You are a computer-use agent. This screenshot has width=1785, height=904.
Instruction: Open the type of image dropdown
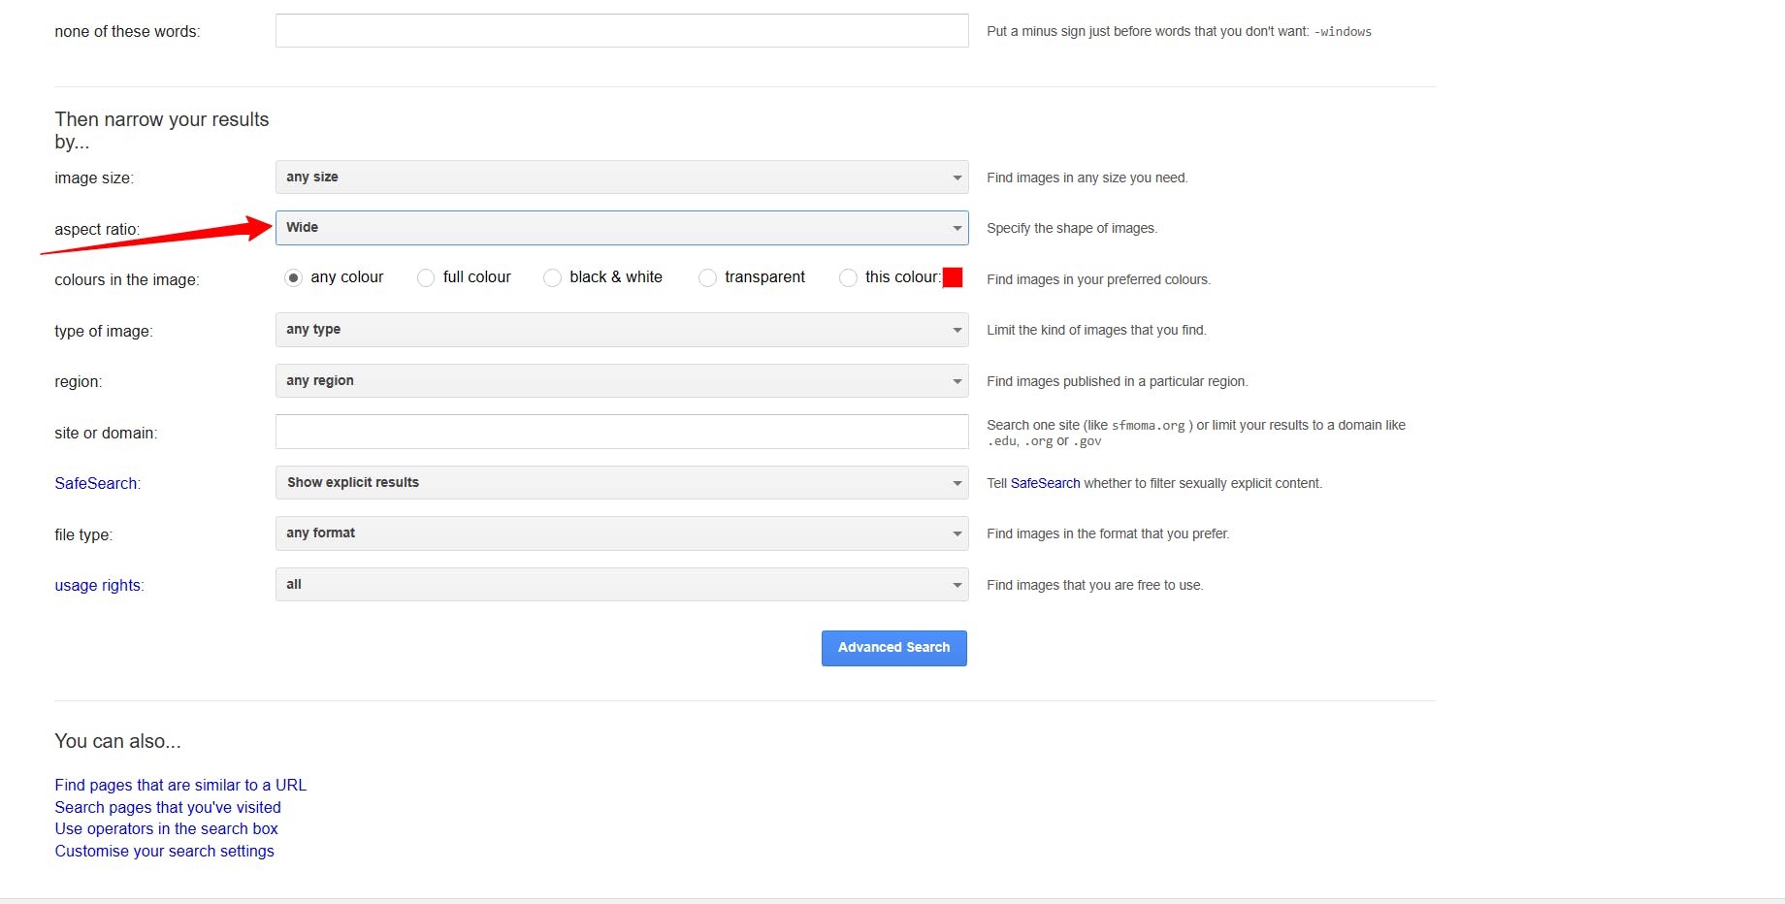622,330
